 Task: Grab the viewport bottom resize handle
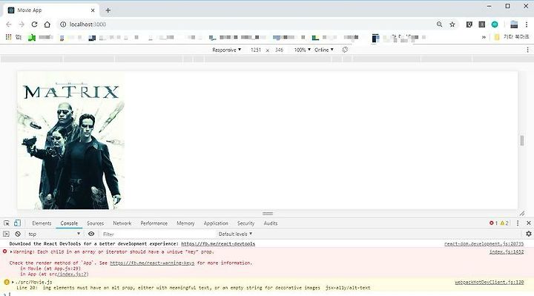point(268,214)
